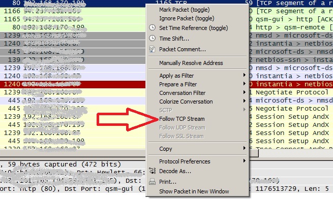Open the Protocol Preferences entry
This screenshot has height=200, width=333.
(x=185, y=161)
